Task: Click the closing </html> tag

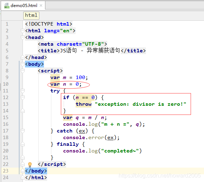Action: click(36, 177)
